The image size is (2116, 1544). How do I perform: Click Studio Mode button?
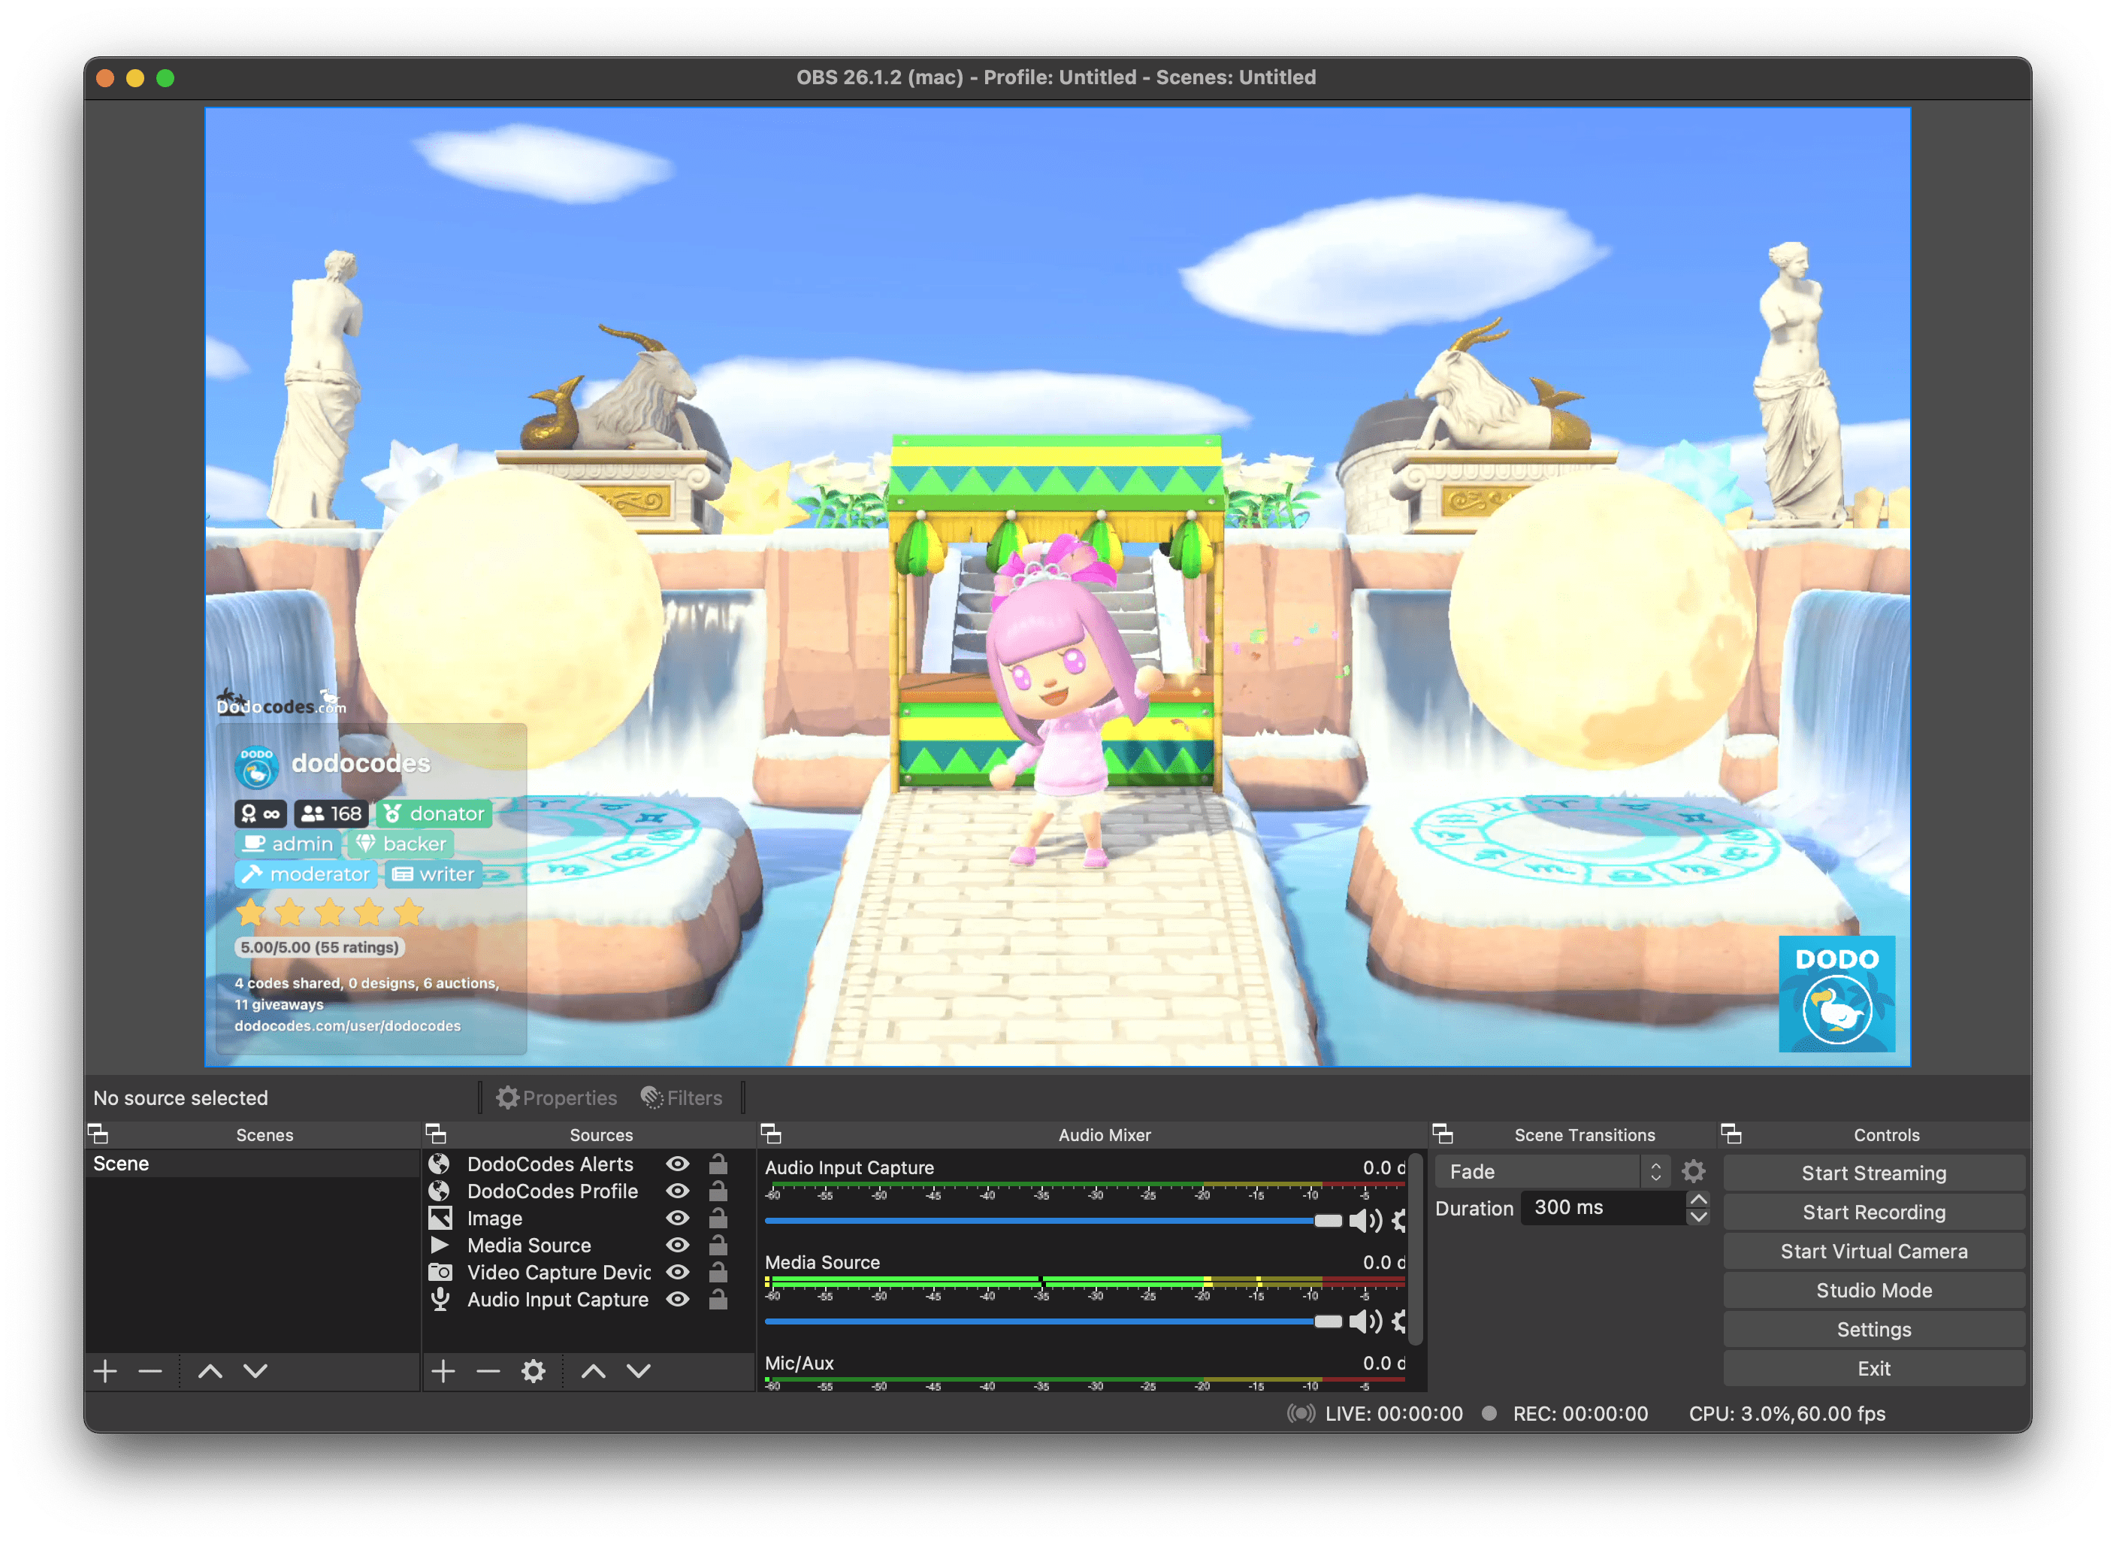point(1873,1290)
